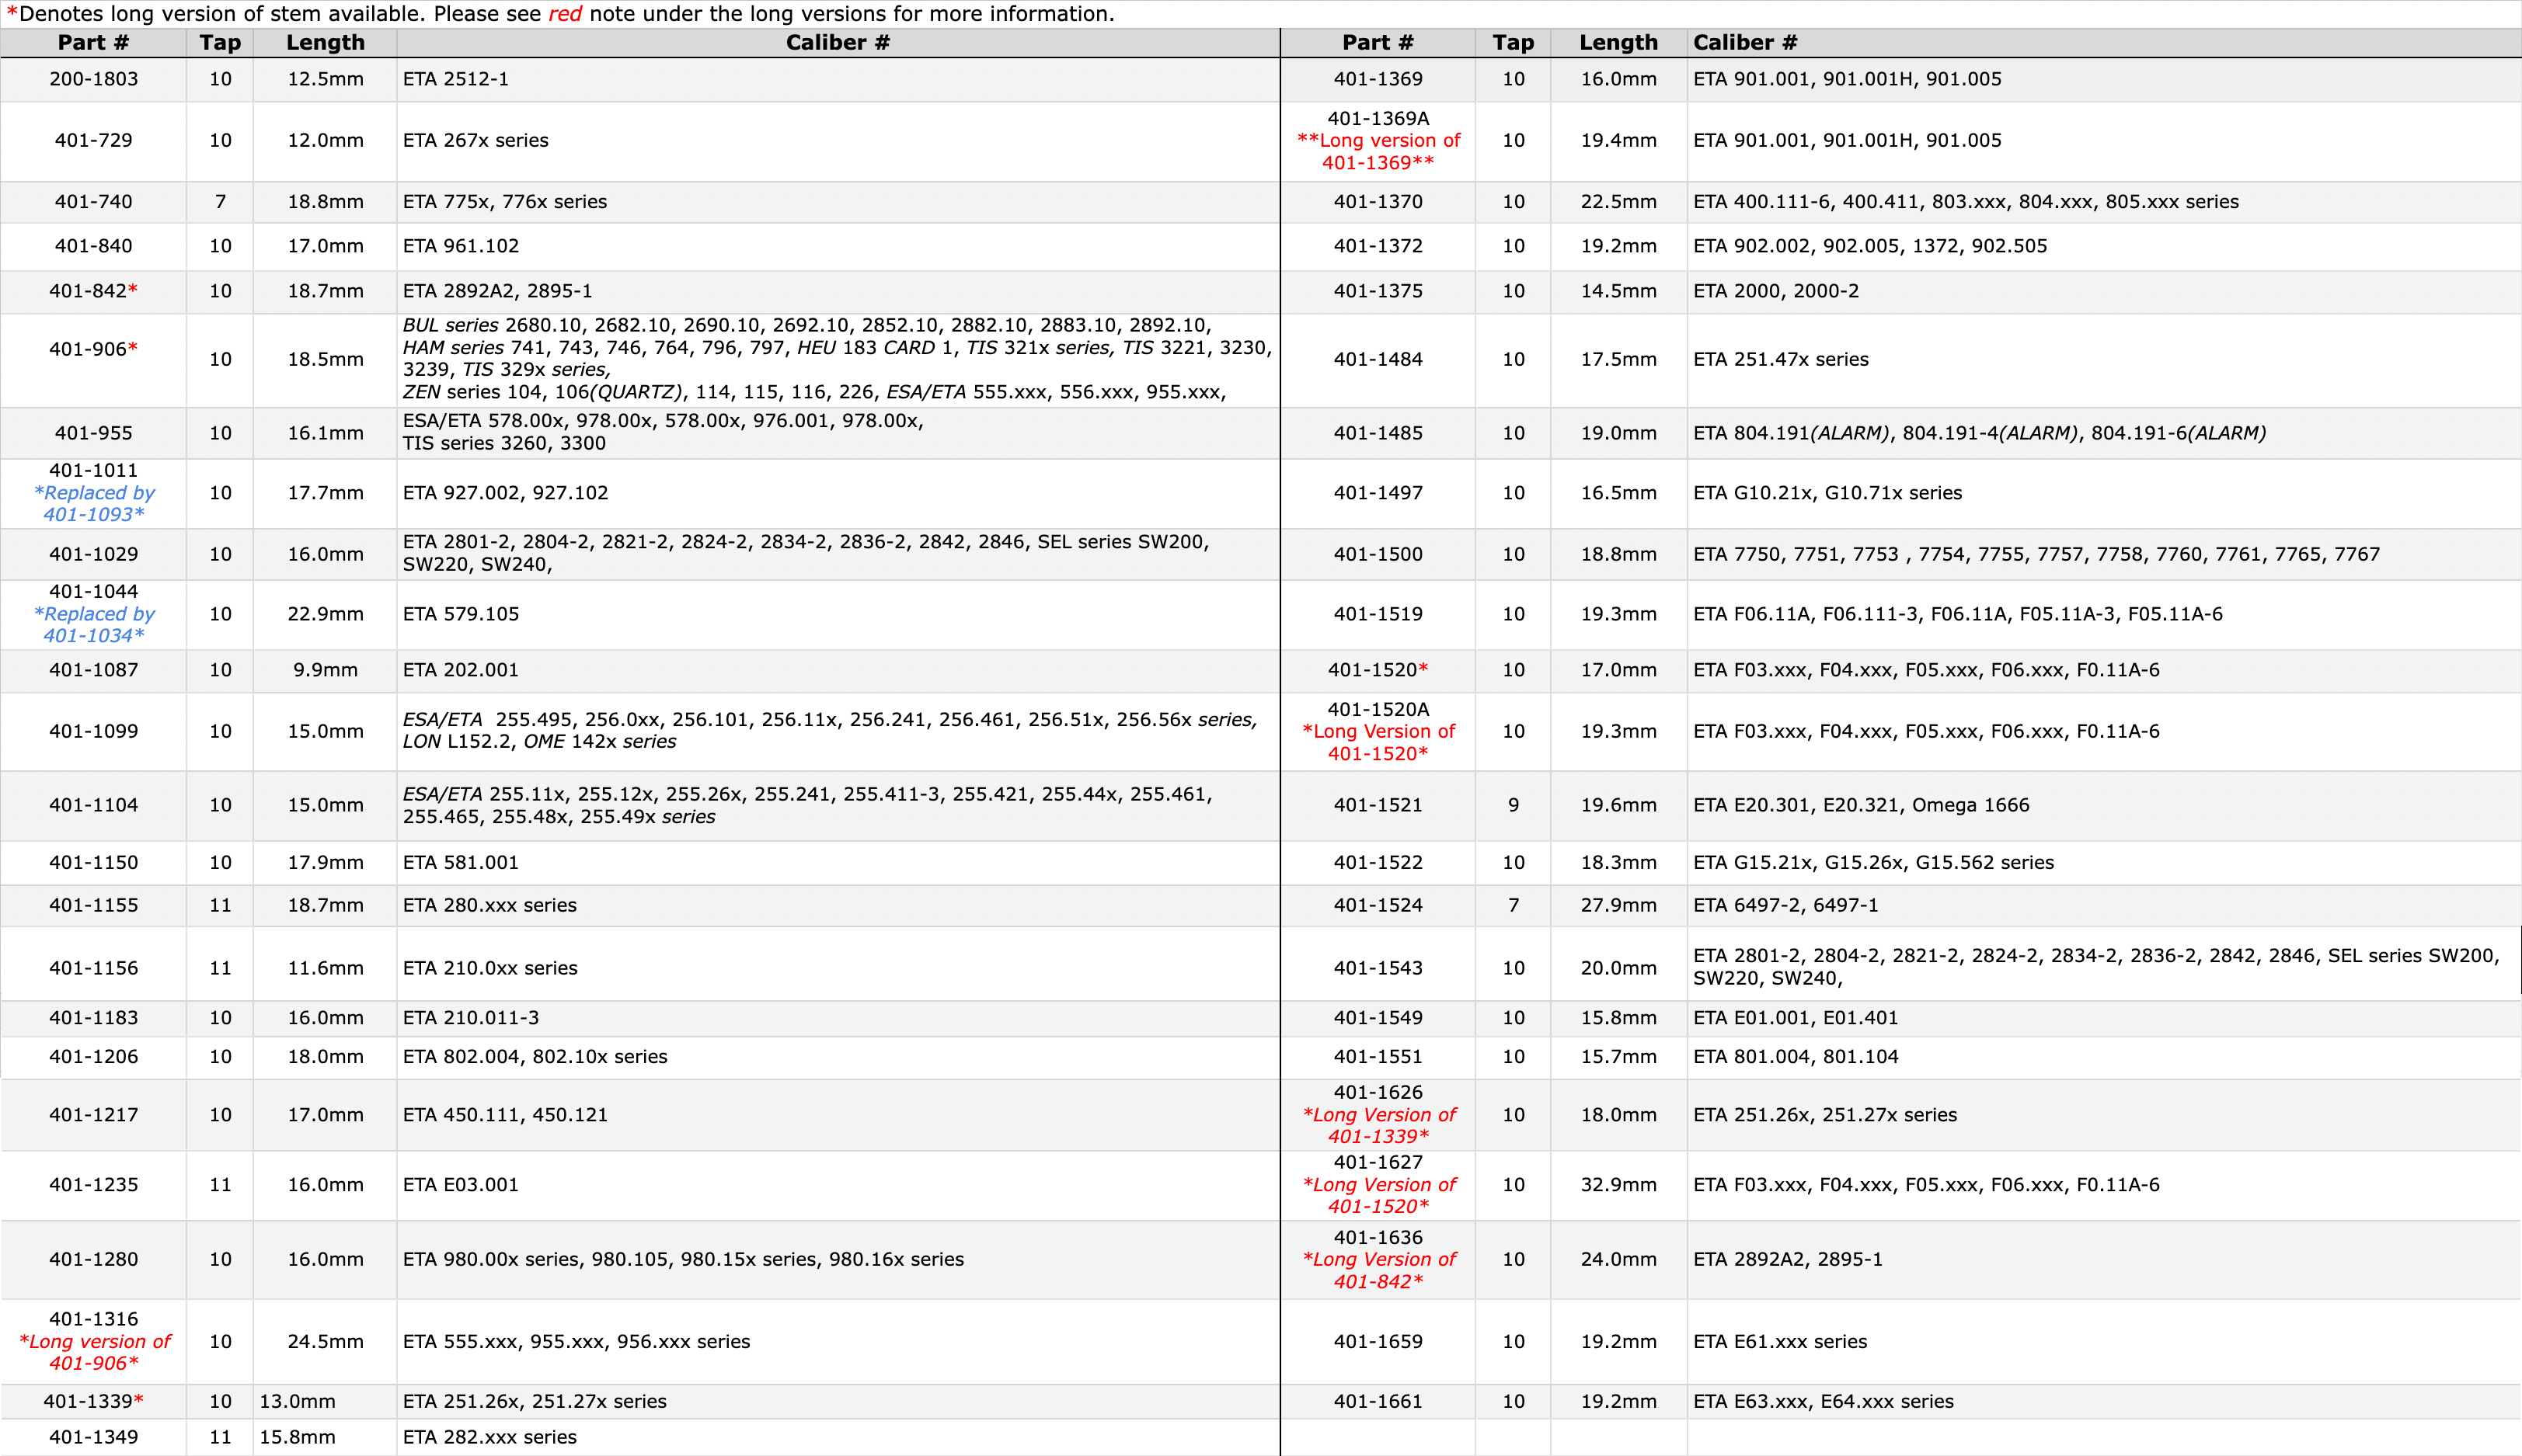Select the 9.9mm length cell
This screenshot has height=1456, width=2522.
(x=325, y=670)
